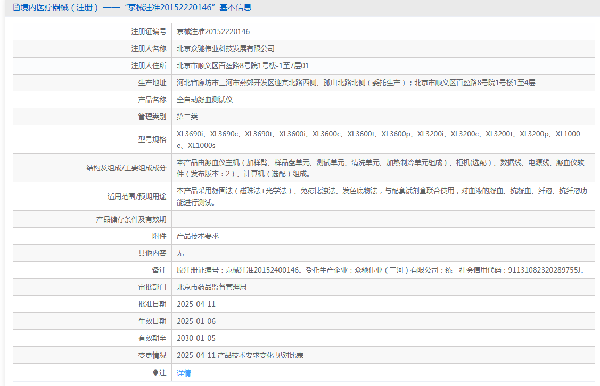Click the 产品储存条件及有效期 label
Image resolution: width=600 pixels, height=386 pixels.
coord(131,219)
